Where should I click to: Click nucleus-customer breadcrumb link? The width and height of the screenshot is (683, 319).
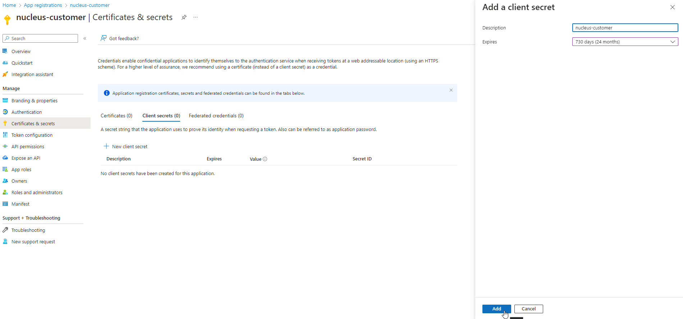pos(90,5)
